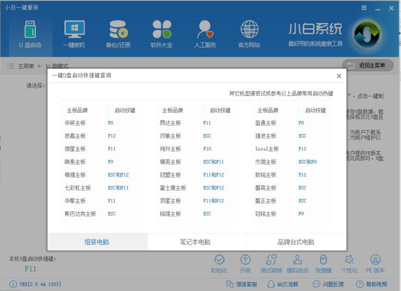Click the 快捷键 mouse icon
This screenshot has width=401, height=291.
(x=324, y=264)
